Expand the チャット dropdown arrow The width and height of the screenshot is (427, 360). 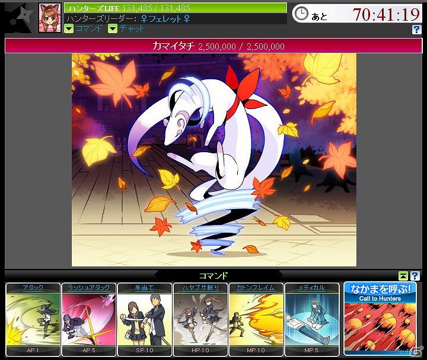113,28
